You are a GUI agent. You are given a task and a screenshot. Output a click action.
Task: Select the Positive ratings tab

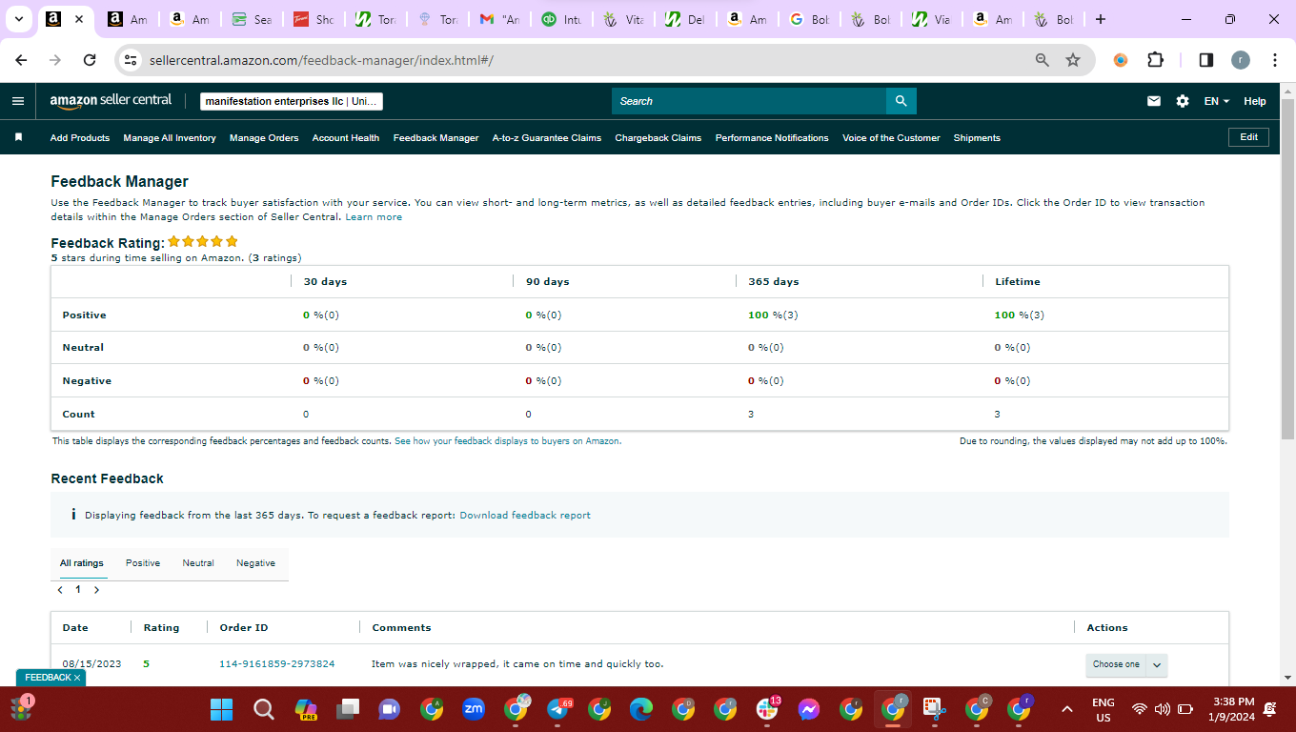point(143,563)
